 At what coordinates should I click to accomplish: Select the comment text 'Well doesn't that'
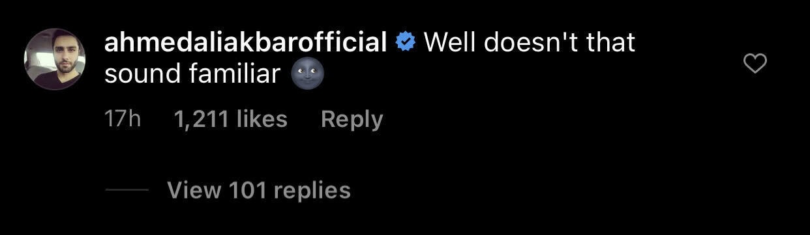tap(530, 43)
